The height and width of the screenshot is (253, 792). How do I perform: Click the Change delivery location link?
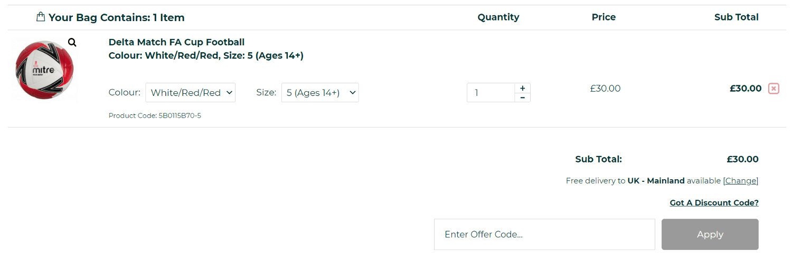click(741, 181)
